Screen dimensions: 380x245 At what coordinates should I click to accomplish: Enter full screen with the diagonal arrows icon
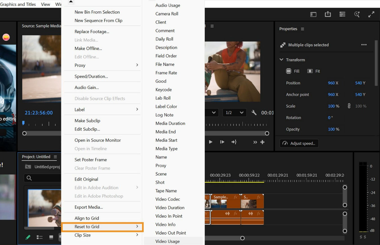371,14
